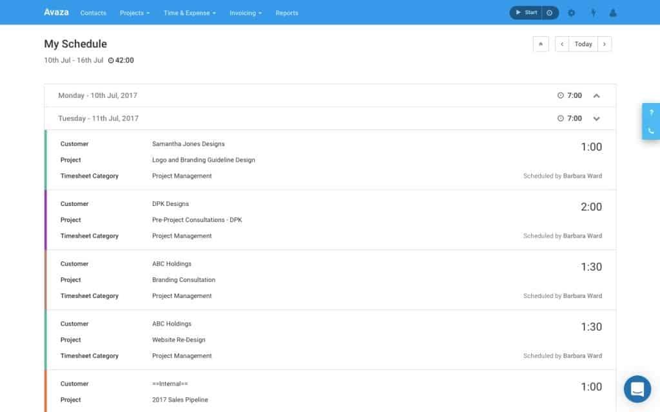Open the Projects dropdown menu
The image size is (660, 412).
pyautogui.click(x=134, y=12)
